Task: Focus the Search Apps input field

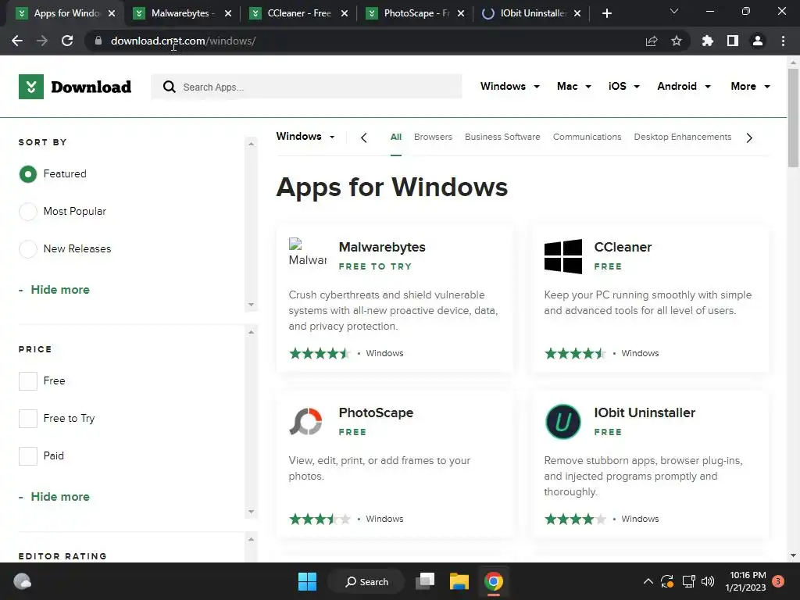Action: (x=306, y=87)
